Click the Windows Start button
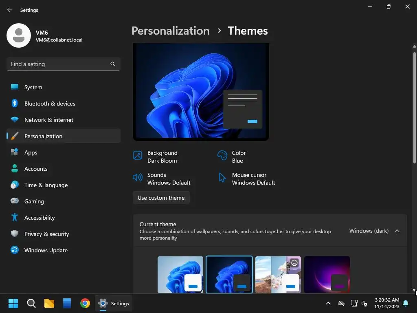Screen dimensions: 417x313 13,303
